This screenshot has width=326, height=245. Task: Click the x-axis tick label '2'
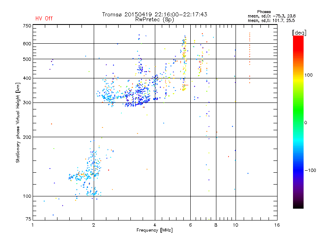click(94, 225)
